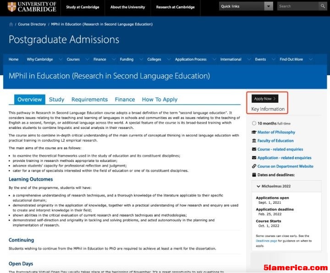The image size is (330, 273).
Task: Open Study at Cambridge menu
Action: pos(82,7)
